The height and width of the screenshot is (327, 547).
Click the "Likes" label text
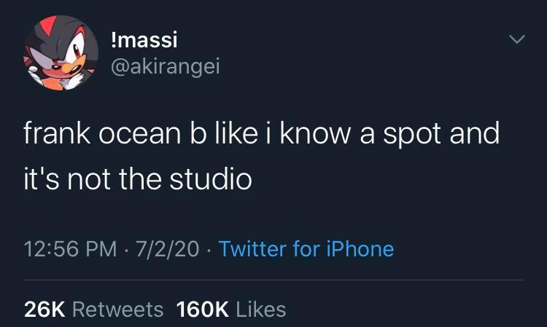point(260,309)
